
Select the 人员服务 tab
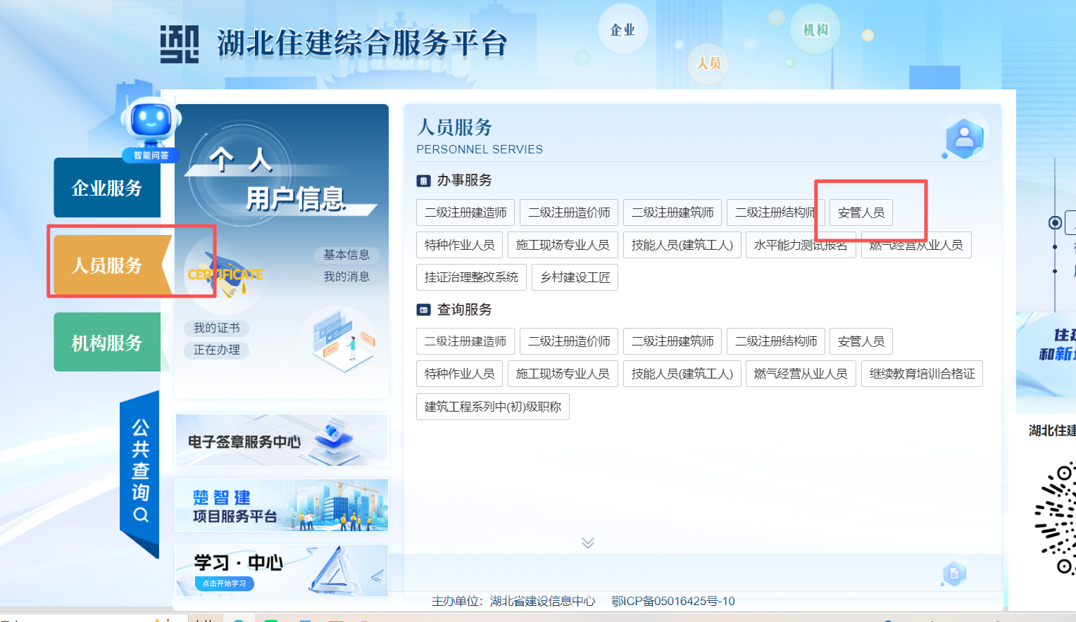coord(107,265)
